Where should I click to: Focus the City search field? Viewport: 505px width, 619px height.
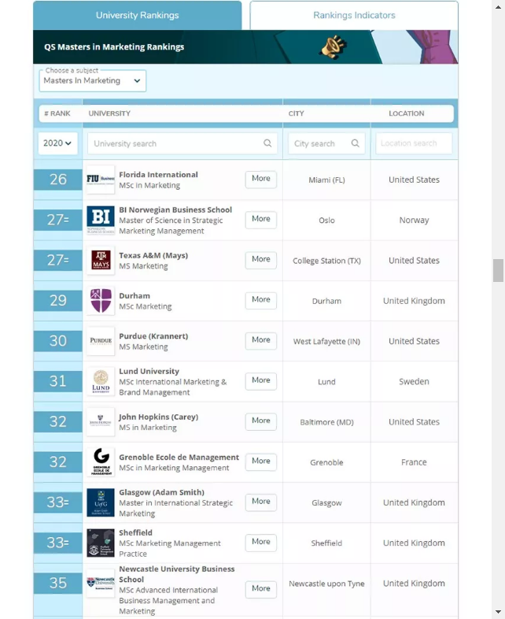(x=326, y=143)
